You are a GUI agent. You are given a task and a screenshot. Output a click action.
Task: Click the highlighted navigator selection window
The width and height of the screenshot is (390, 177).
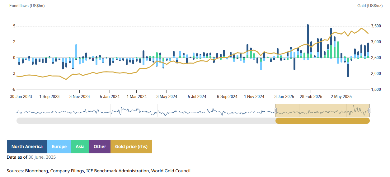tap(322, 110)
